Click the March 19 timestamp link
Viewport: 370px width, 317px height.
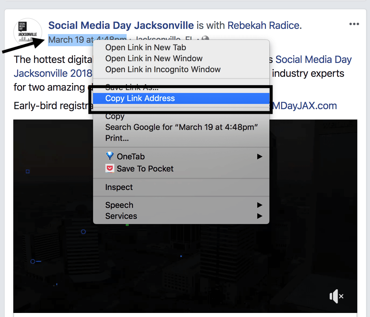[x=69, y=40]
